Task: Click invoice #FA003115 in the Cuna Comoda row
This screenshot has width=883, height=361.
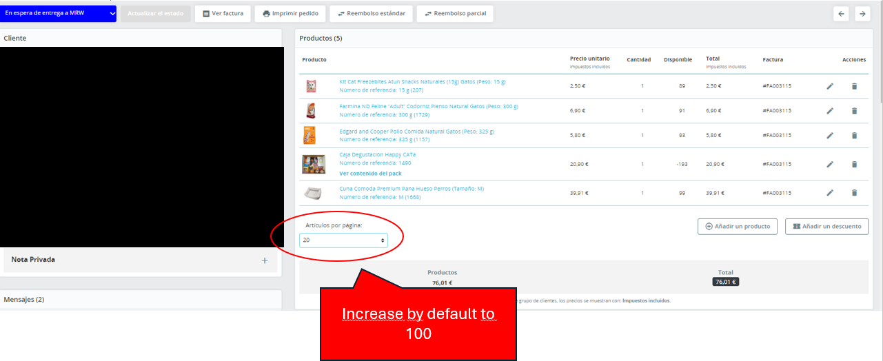Action: coord(777,193)
